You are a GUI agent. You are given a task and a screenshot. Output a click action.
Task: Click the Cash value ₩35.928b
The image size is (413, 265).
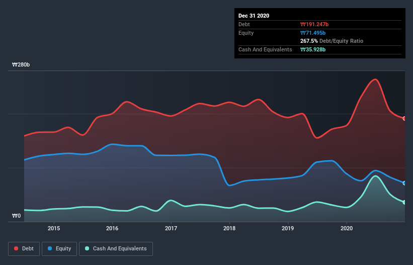pos(313,49)
